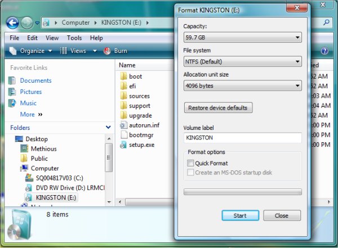Open the Tools menu
The width and height of the screenshot is (338, 248).
[x=74, y=38]
